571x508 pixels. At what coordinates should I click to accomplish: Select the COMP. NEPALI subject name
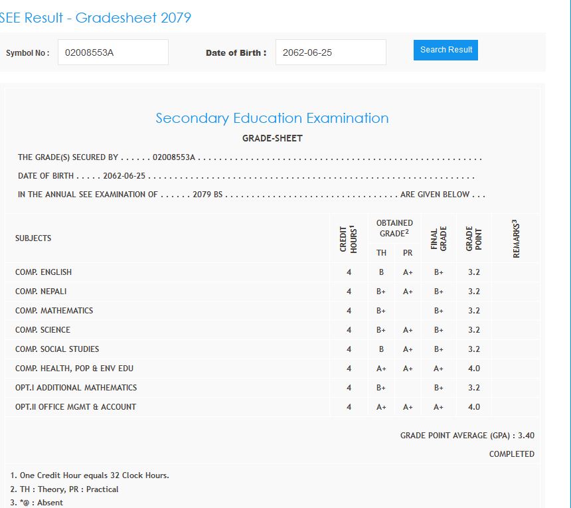(41, 292)
